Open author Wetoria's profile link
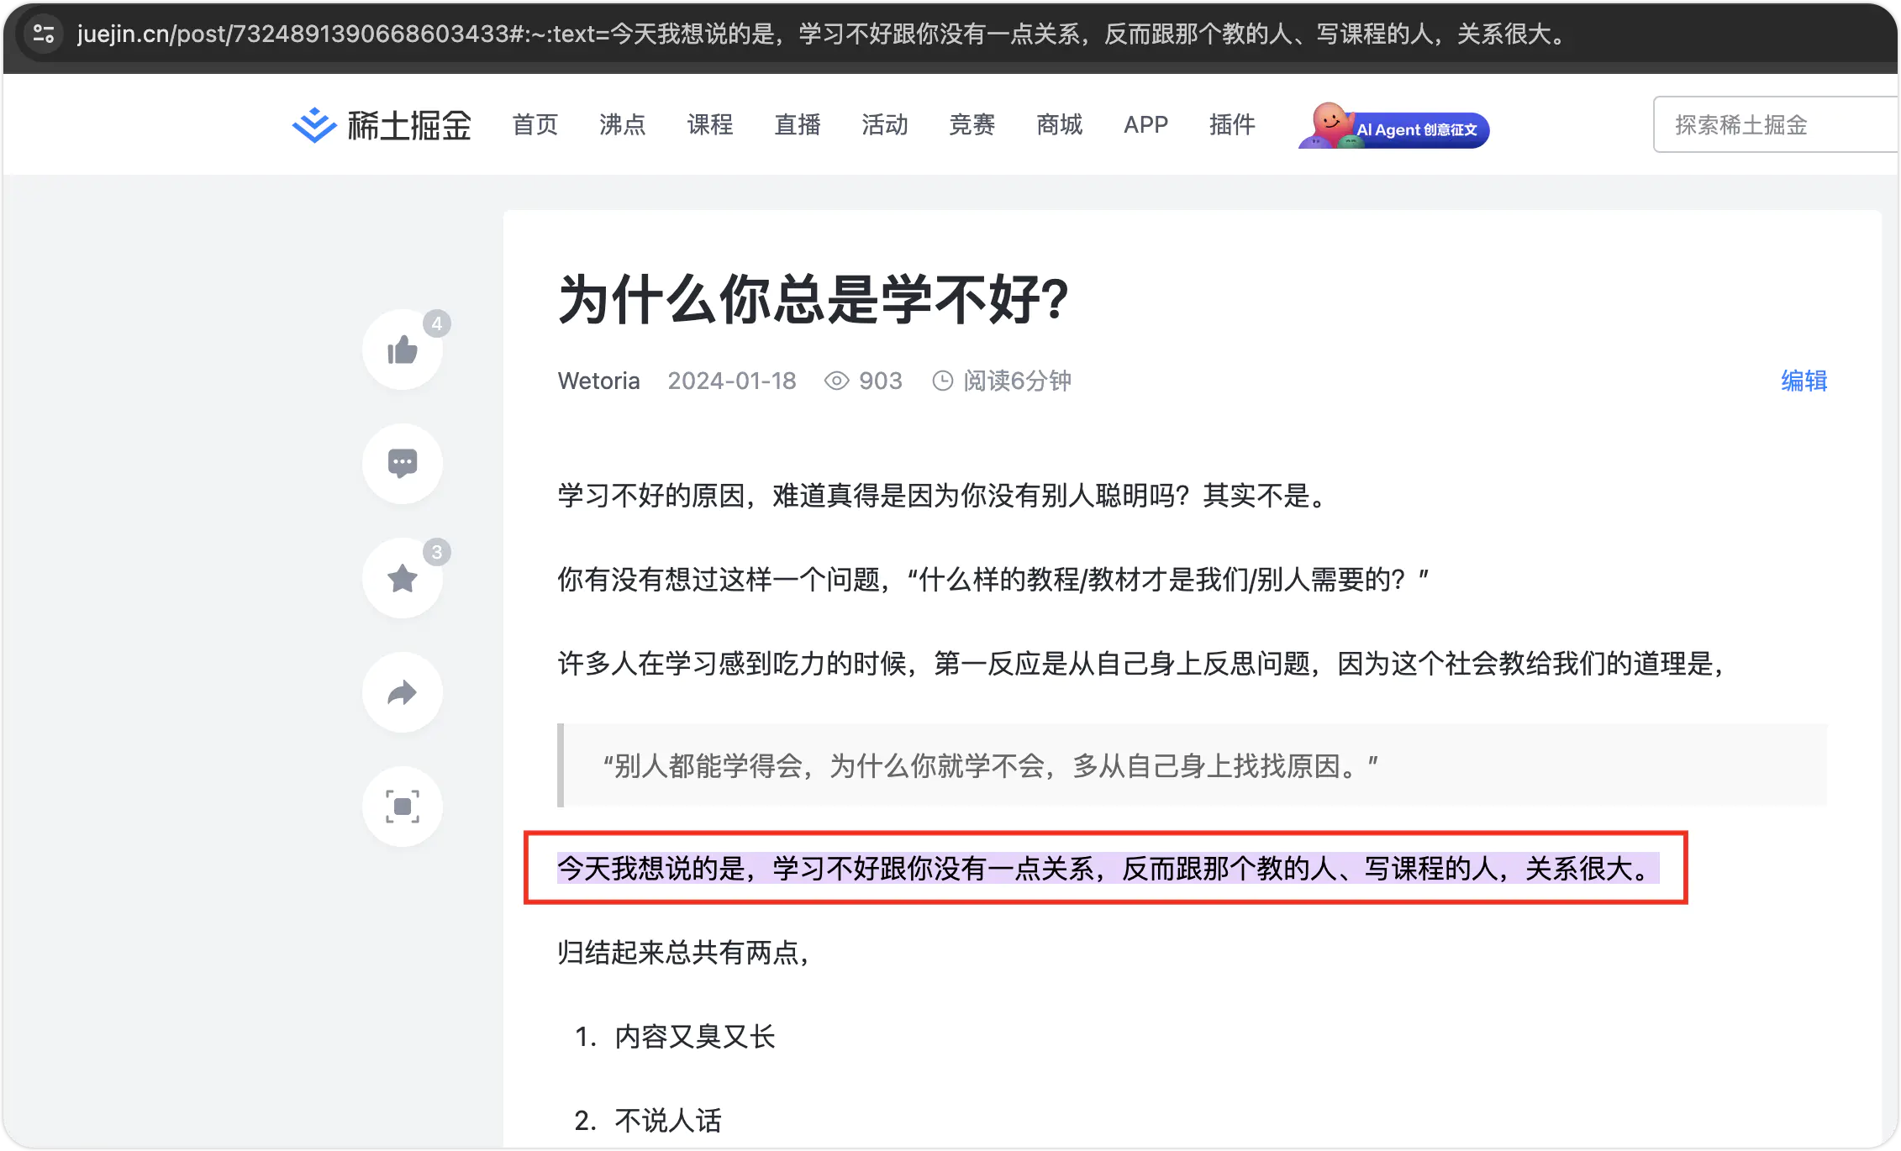This screenshot has width=1901, height=1151. pos(598,381)
